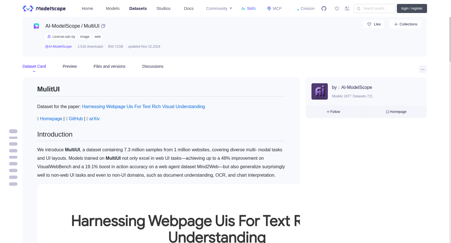Click the Skills sparkle icon in the navigation
The height and width of the screenshot is (243, 451).
(x=243, y=8)
